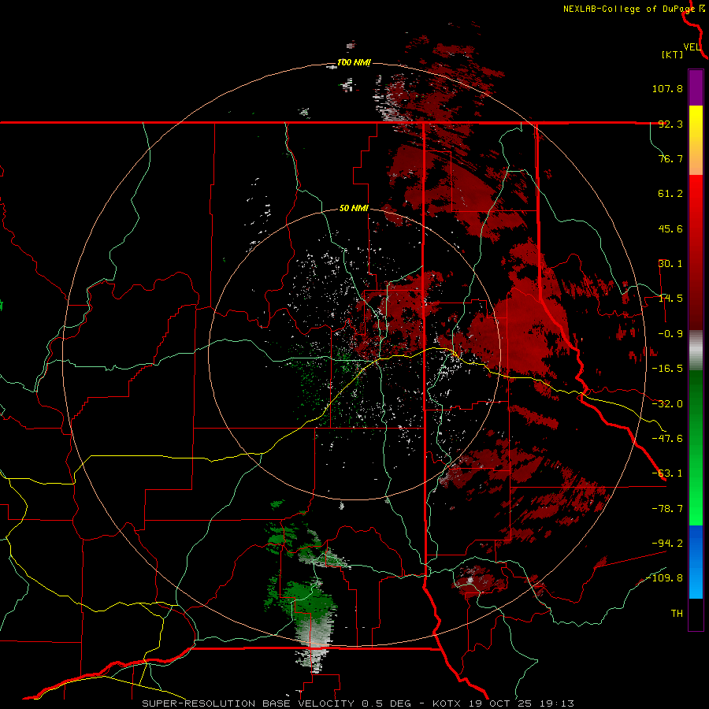Click the 30.1 velocity scale value
The width and height of the screenshot is (709, 709).
[670, 264]
